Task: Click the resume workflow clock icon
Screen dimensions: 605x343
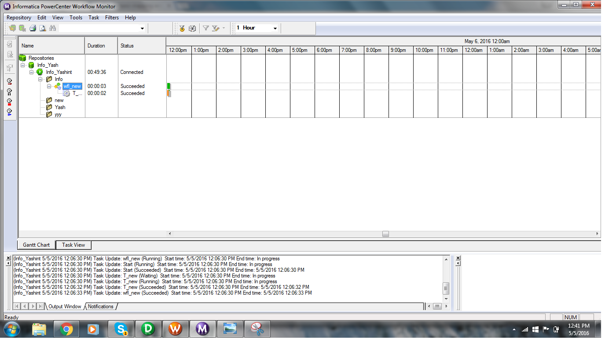Action: tap(9, 112)
